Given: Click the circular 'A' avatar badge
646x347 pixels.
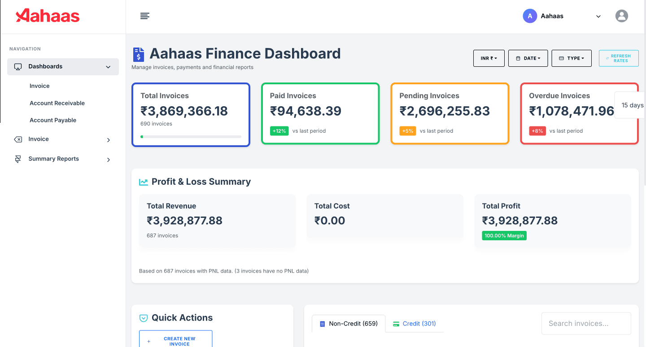Looking at the screenshot, I should (x=530, y=16).
